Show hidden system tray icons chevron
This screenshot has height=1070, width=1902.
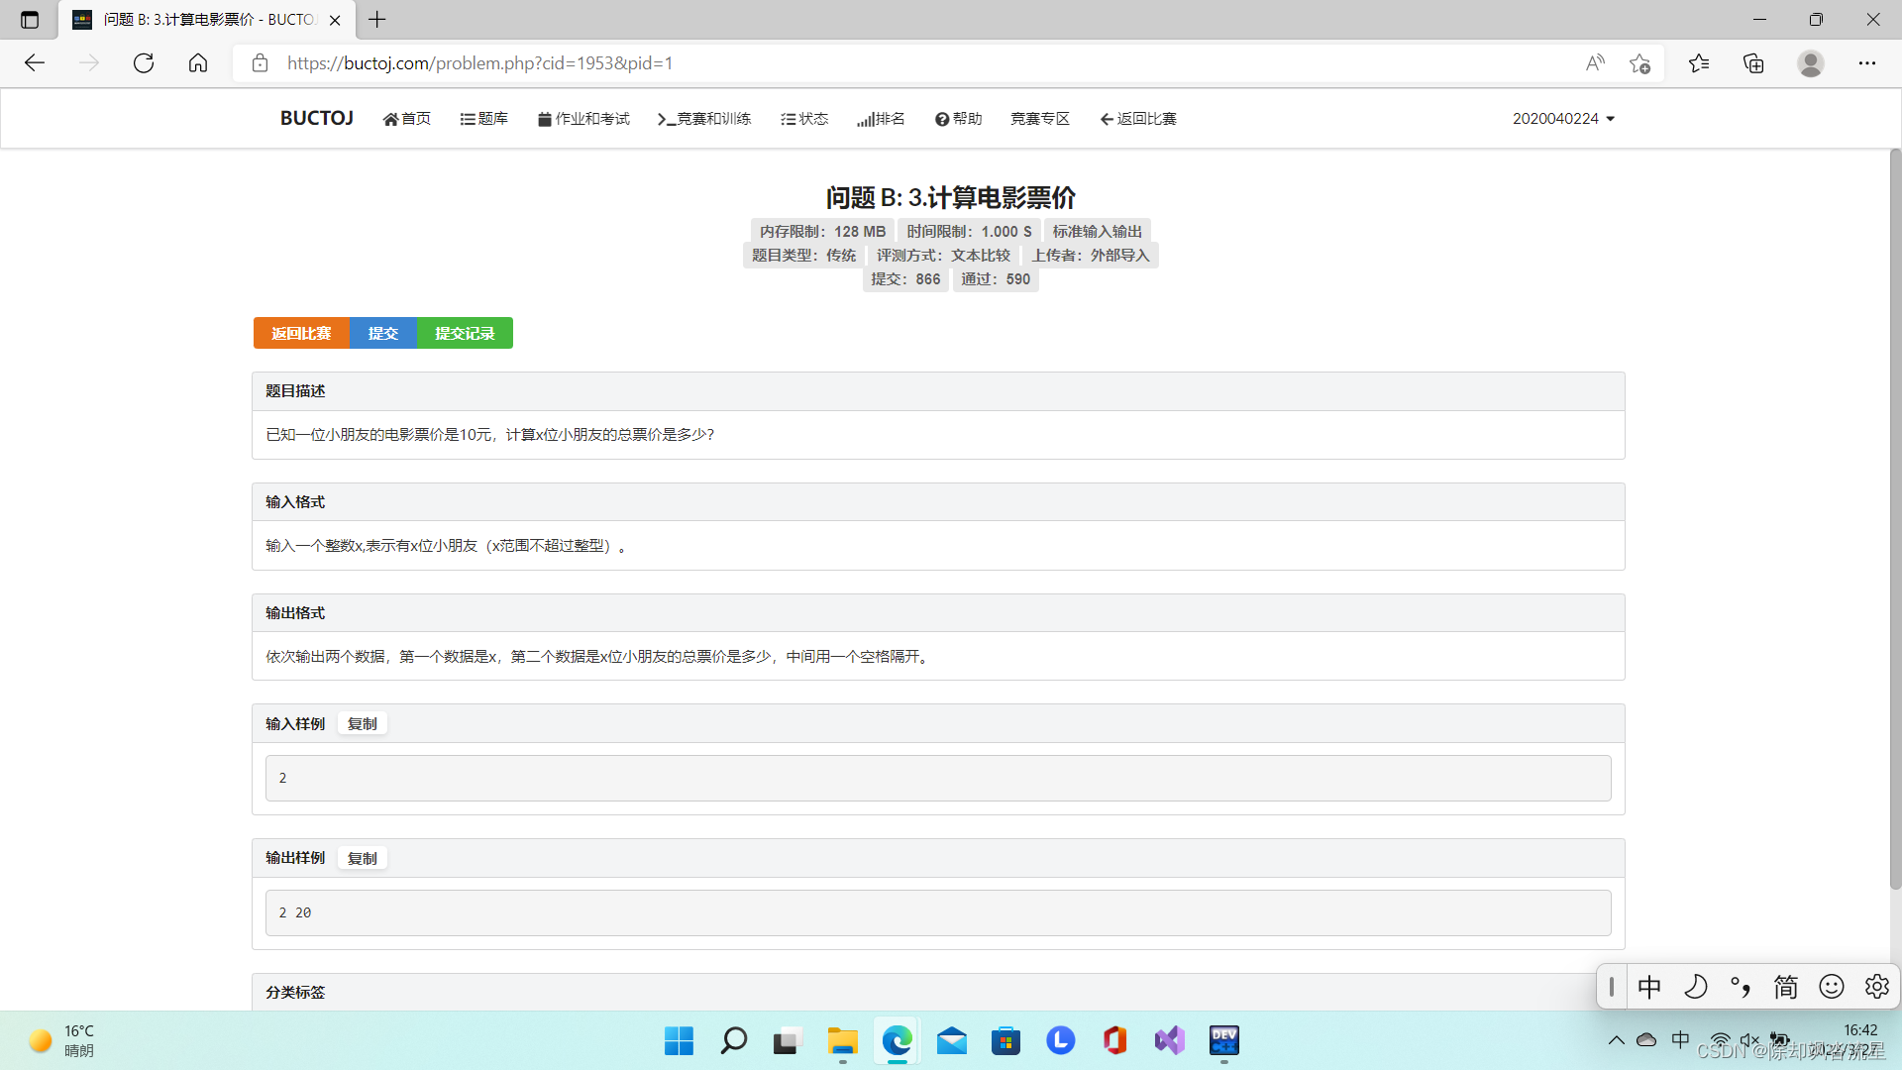1616,1040
